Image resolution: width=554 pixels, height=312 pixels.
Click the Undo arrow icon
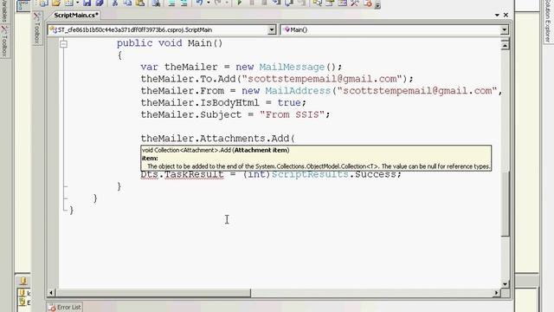[x=199, y=3]
